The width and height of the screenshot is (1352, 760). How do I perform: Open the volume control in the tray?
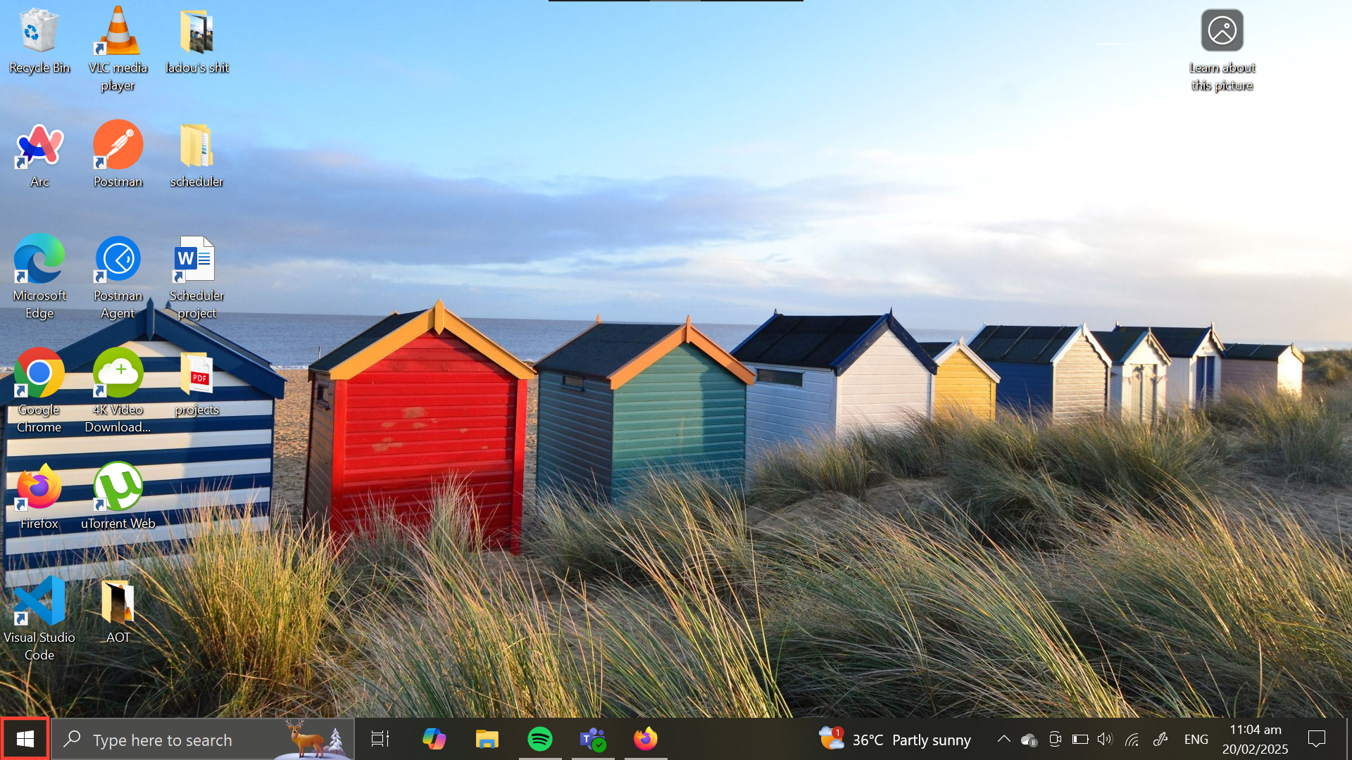(1105, 739)
